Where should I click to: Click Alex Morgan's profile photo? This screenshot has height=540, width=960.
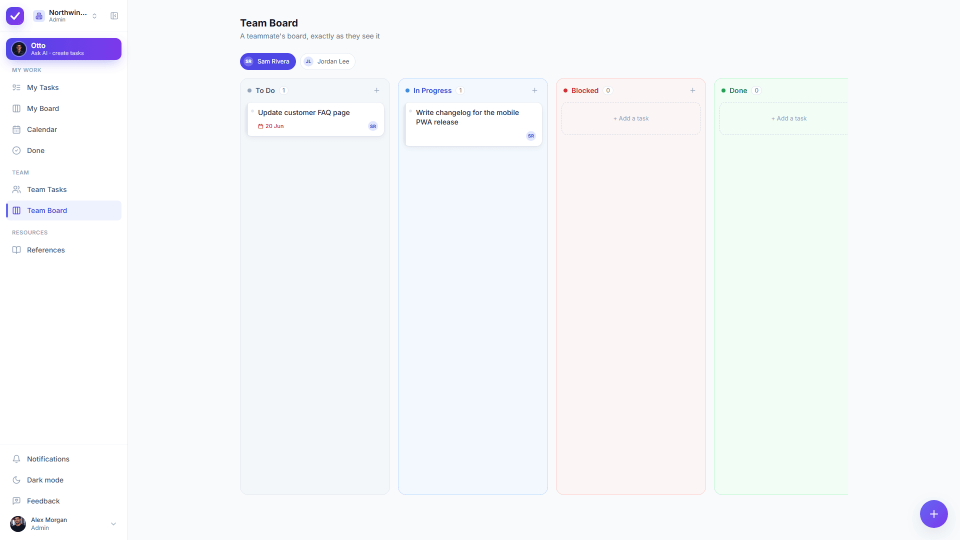tap(18, 524)
